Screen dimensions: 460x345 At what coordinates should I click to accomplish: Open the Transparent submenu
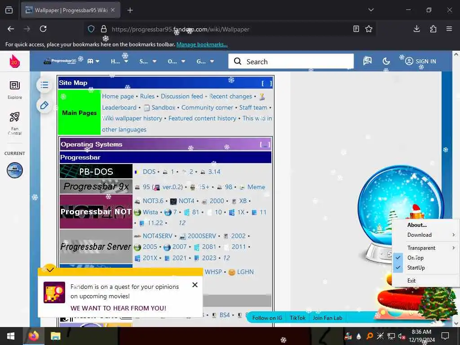(425, 248)
